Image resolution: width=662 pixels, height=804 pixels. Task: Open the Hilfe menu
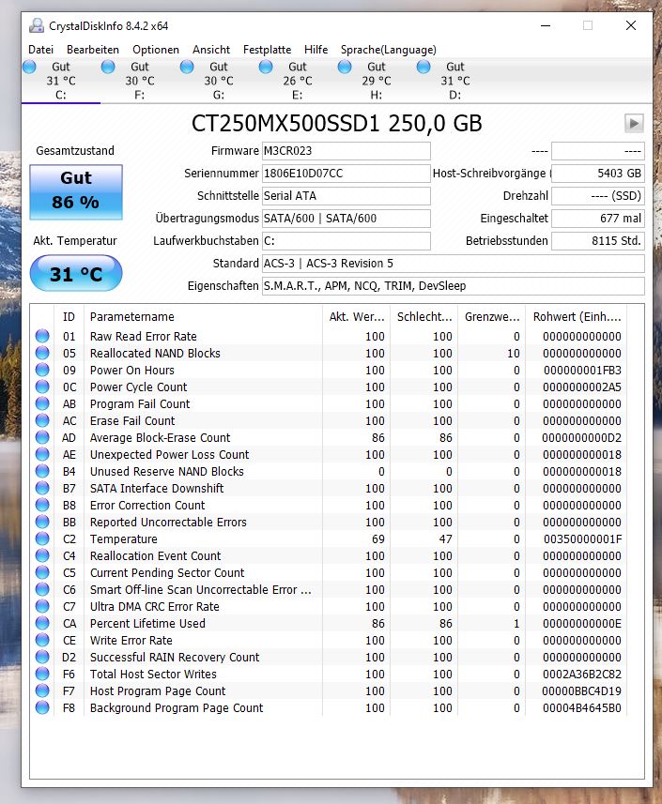(x=316, y=50)
